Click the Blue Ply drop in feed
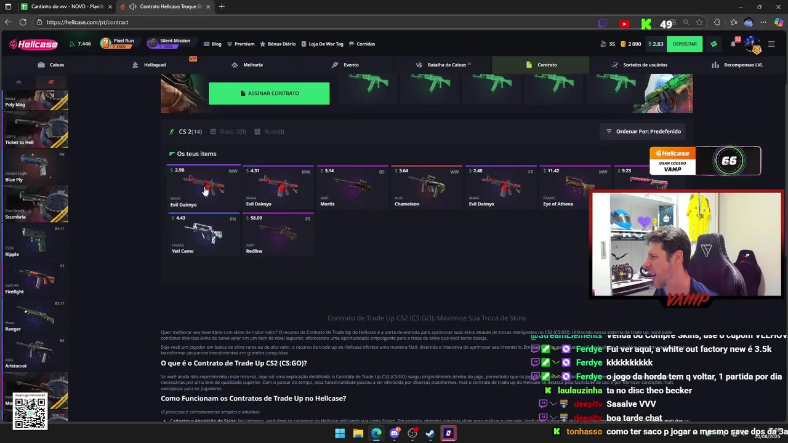 point(34,167)
